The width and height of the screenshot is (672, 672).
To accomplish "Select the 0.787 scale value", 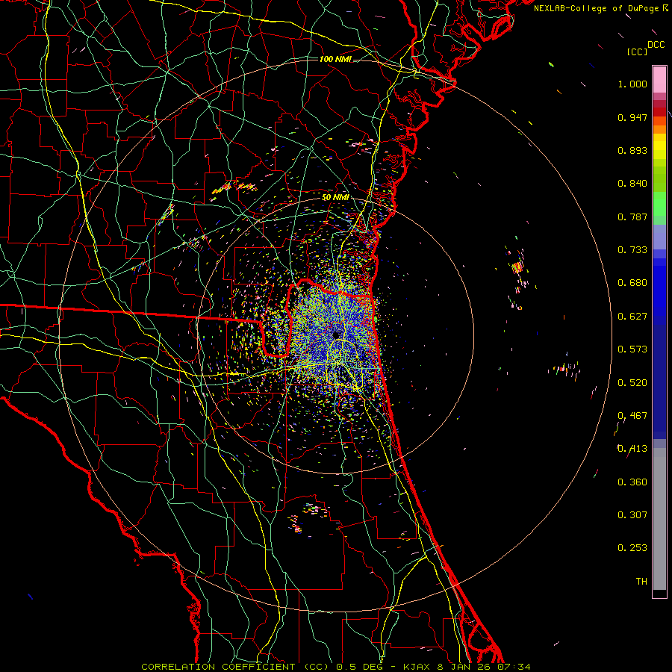I will point(632,217).
